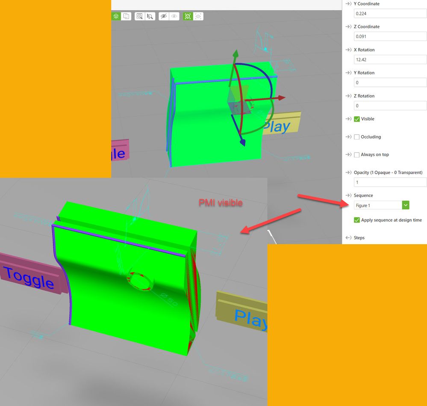The height and width of the screenshot is (406, 427).
Task: Enable the Always on top checkbox
Action: coord(357,155)
